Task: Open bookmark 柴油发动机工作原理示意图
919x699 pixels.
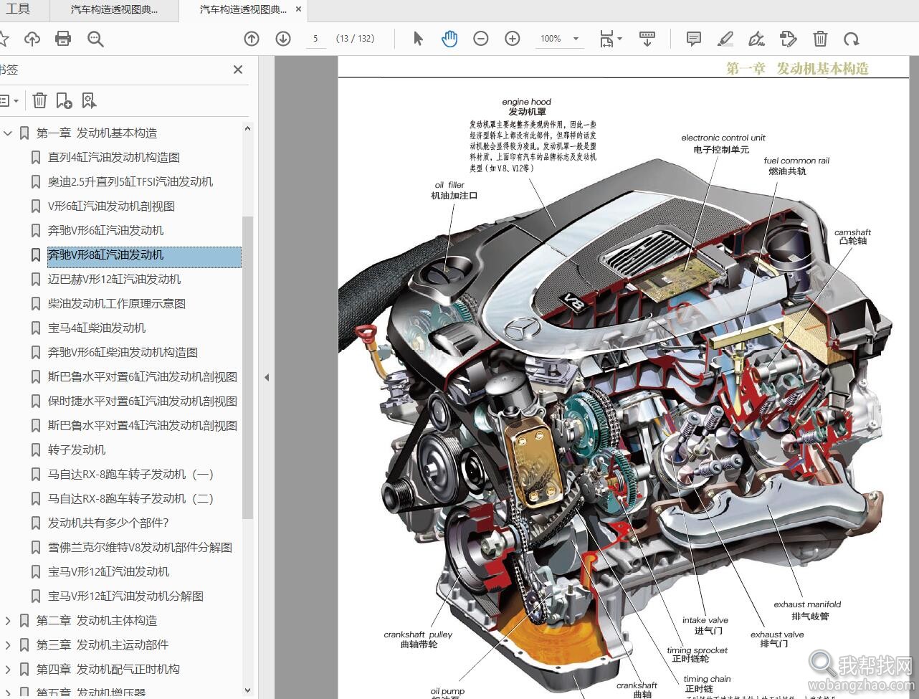Action: [x=117, y=303]
